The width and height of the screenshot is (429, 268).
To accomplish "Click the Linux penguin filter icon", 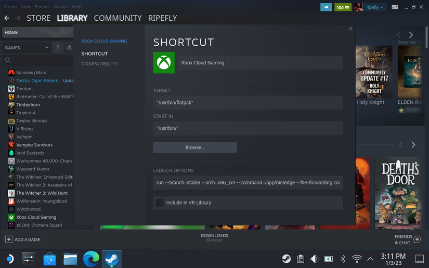I will [69, 48].
